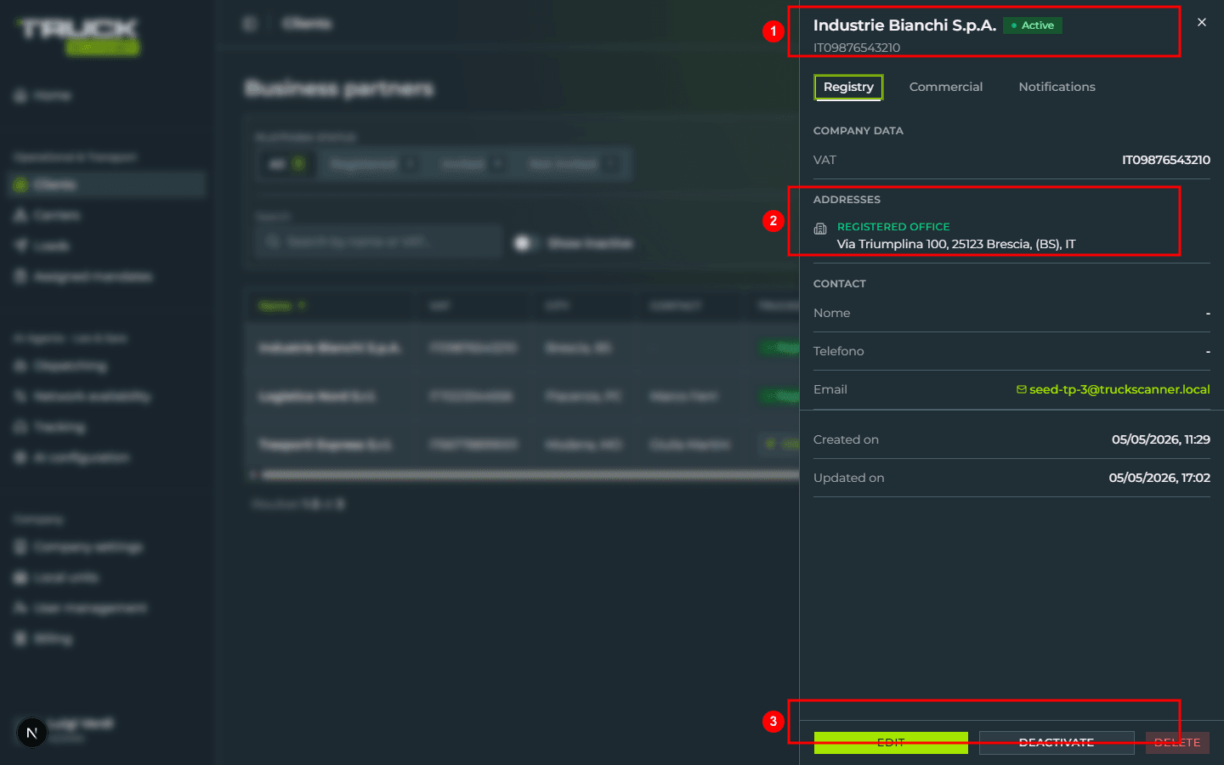The image size is (1224, 765).
Task: Click the address Via Triumplina 100, Brescia
Action: coord(956,244)
